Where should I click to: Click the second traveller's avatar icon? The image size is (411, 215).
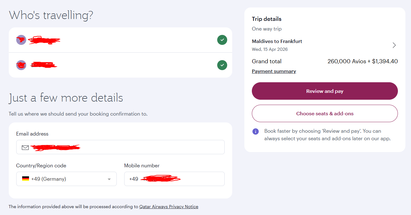[x=21, y=65]
